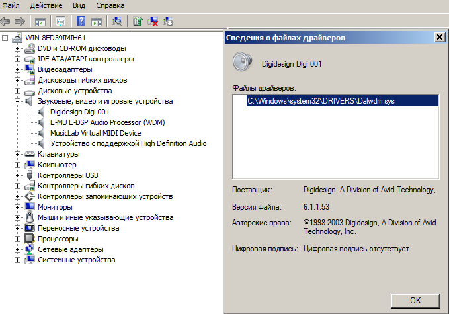This screenshot has height=314, width=449.
Task: Click the mouse icon for Мыши
Action: pyautogui.click(x=30, y=217)
